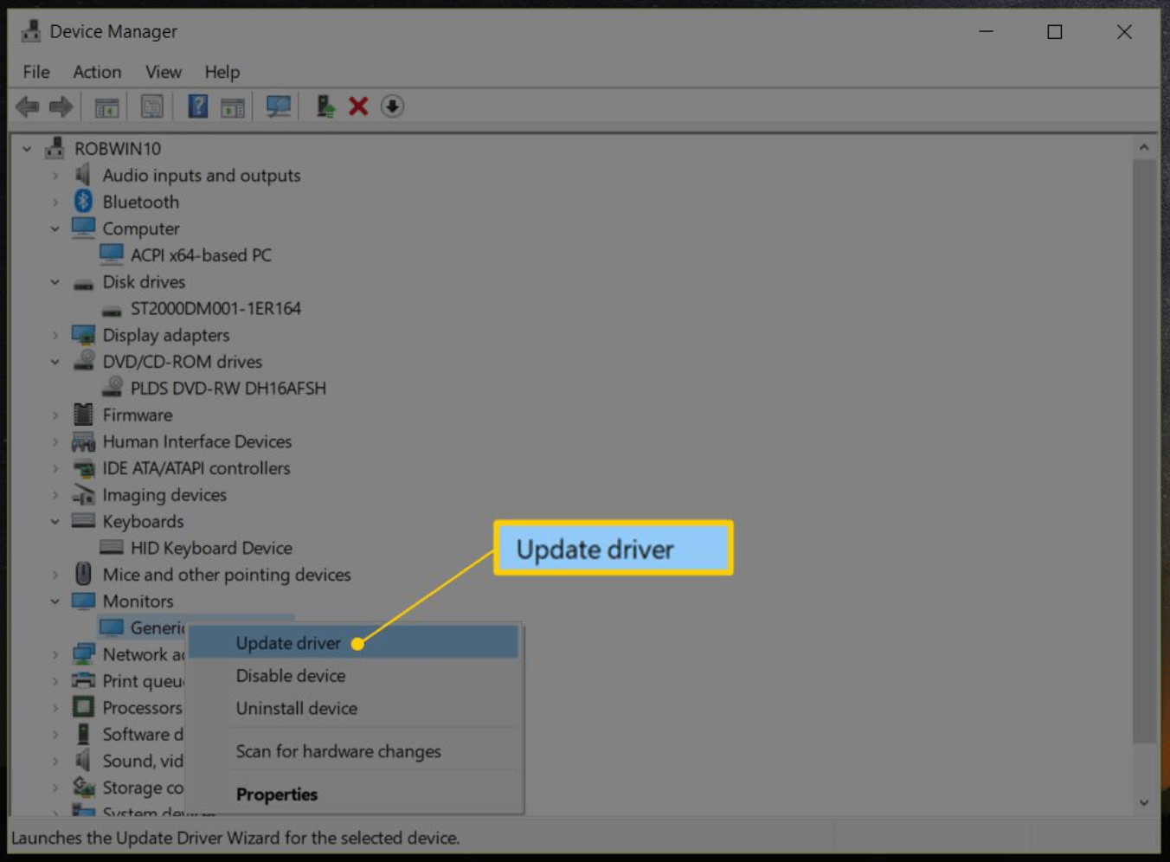Expand the Display adapters category
The image size is (1170, 862).
[x=55, y=335]
